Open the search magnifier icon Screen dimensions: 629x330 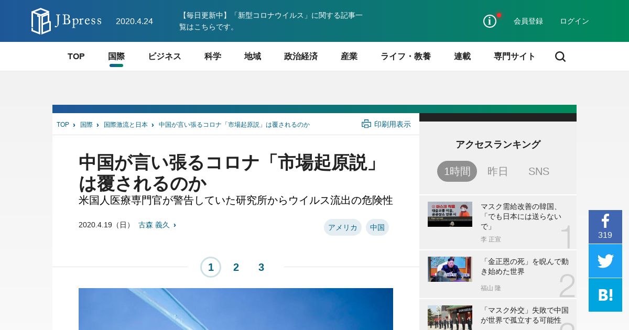[560, 57]
